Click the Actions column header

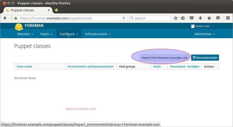[209, 66]
